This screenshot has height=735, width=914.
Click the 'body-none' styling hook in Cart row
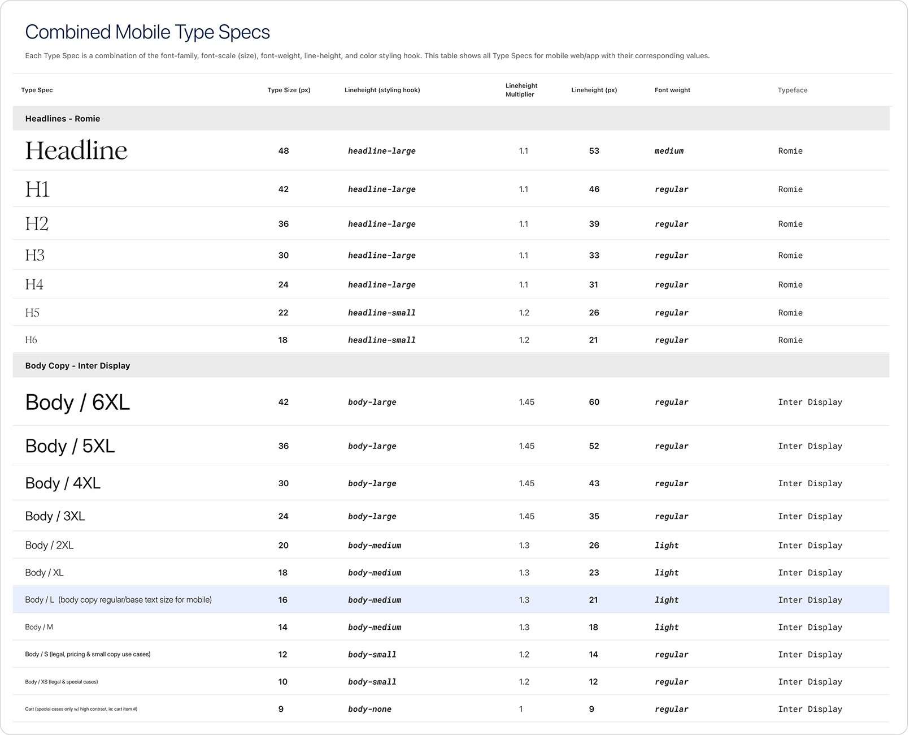(369, 710)
